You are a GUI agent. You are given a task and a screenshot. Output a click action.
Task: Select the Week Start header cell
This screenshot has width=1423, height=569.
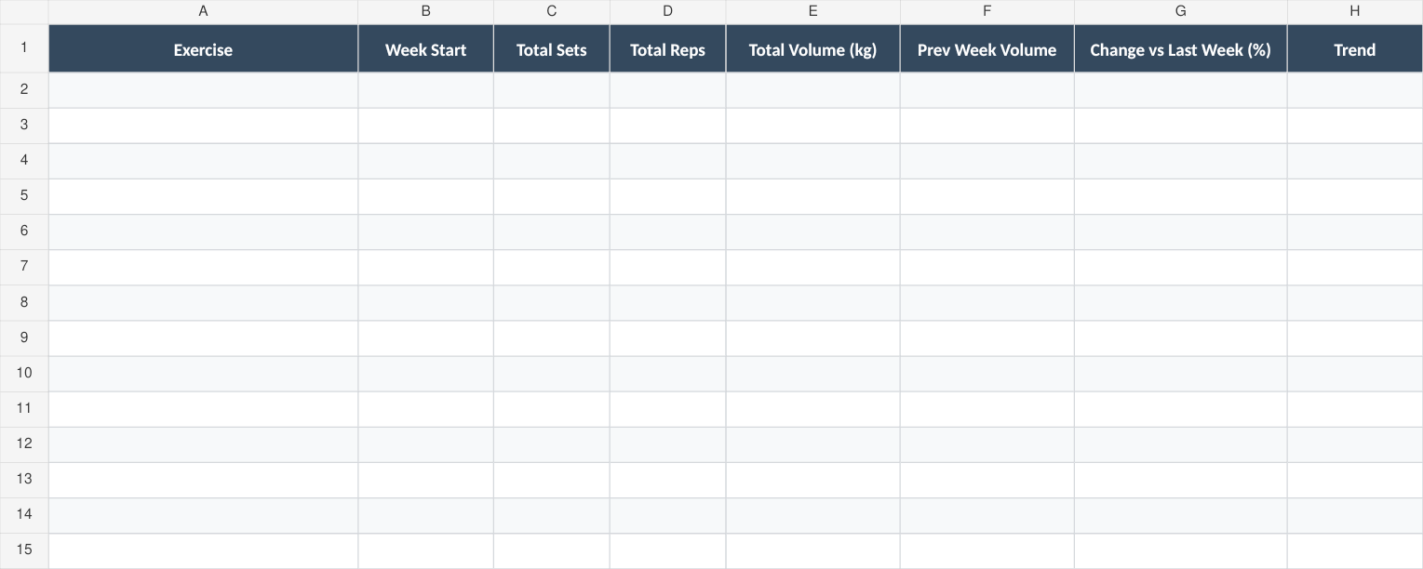coord(425,49)
